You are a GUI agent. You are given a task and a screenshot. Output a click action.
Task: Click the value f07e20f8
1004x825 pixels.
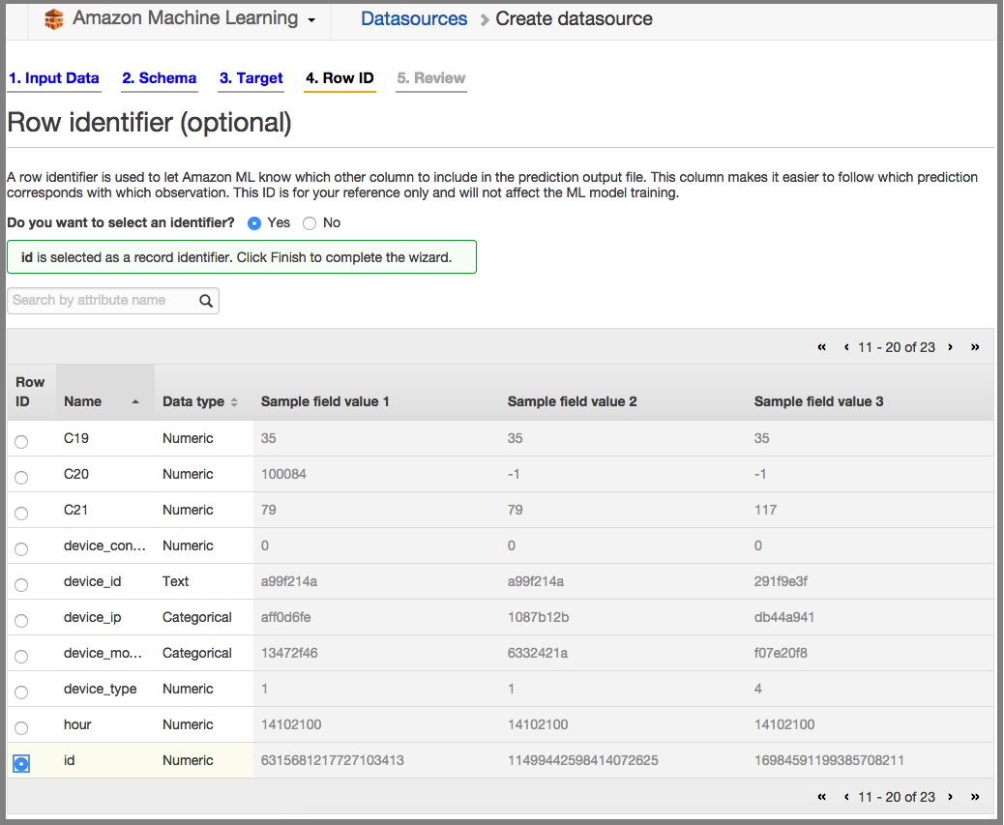point(781,654)
